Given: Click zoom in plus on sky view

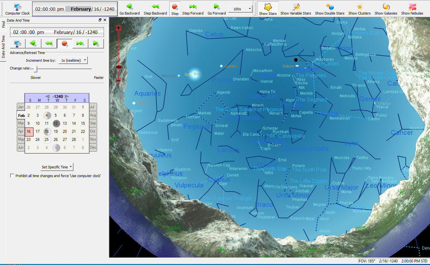Looking at the screenshot, I should [x=119, y=28].
